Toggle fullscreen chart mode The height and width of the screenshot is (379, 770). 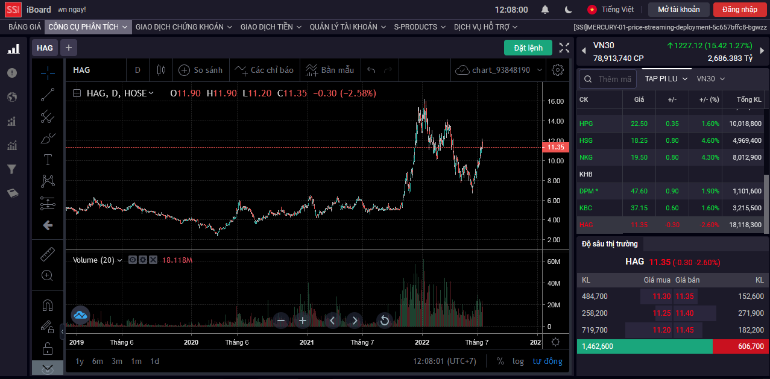pos(564,48)
